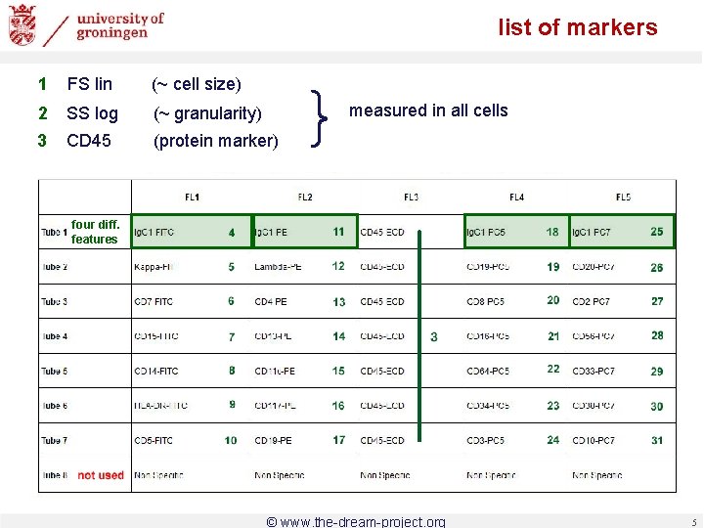
Task: Click the 'IgG1 PC7' cell numbered 25
Action: pos(622,232)
